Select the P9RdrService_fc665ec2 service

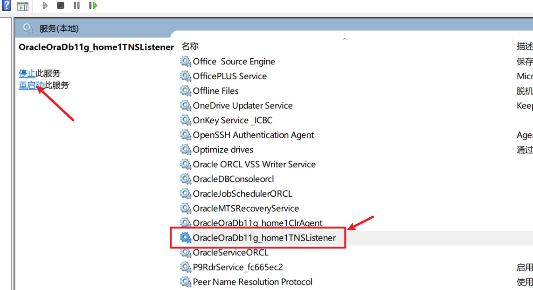click(x=238, y=267)
